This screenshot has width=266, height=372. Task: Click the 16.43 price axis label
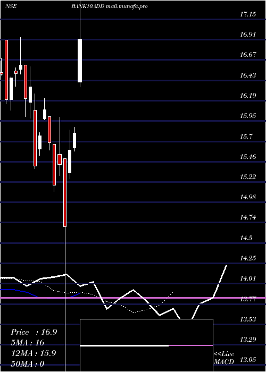click(x=248, y=75)
